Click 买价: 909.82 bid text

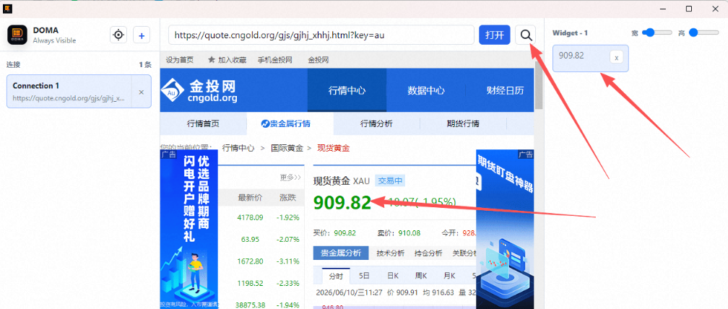335,233
